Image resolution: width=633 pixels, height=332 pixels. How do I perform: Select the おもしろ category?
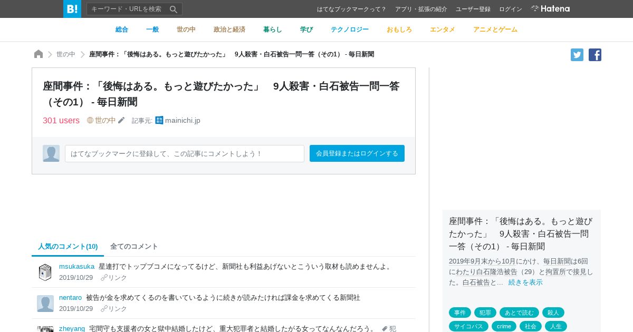(x=399, y=30)
